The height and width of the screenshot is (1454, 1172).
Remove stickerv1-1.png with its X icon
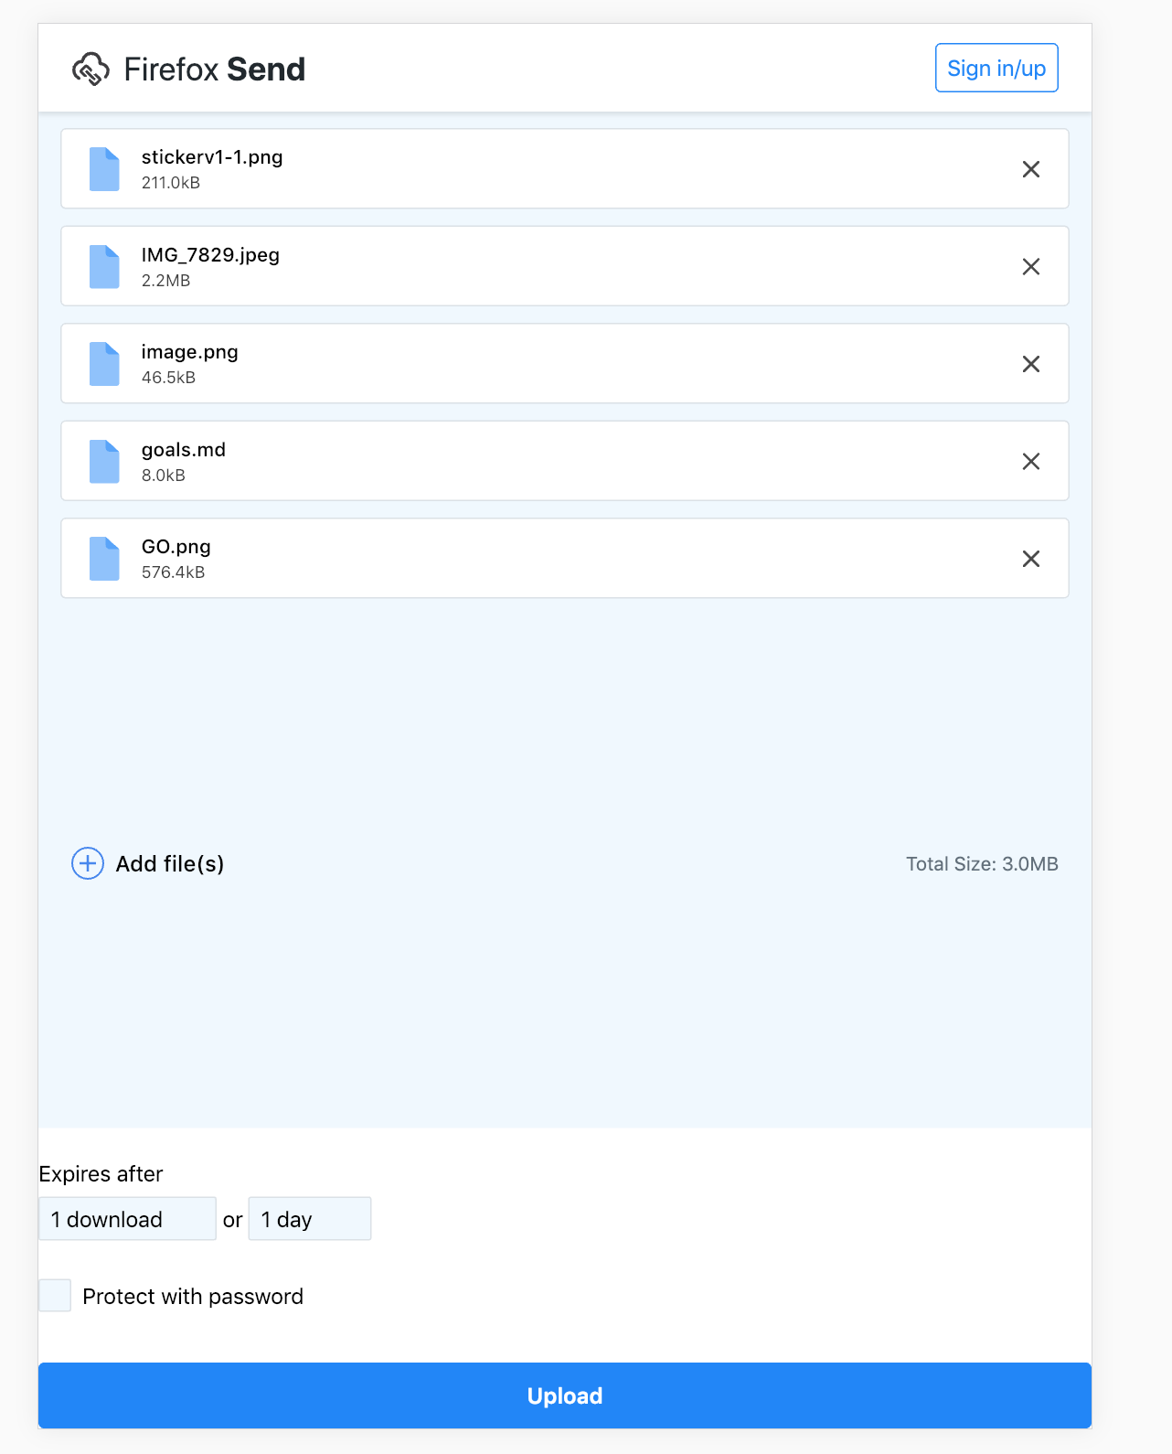1030,169
